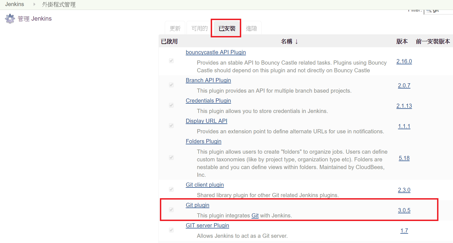Click 'Allows Jenkins to act as a Git server.' text
The image size is (453, 243).
(x=242, y=236)
